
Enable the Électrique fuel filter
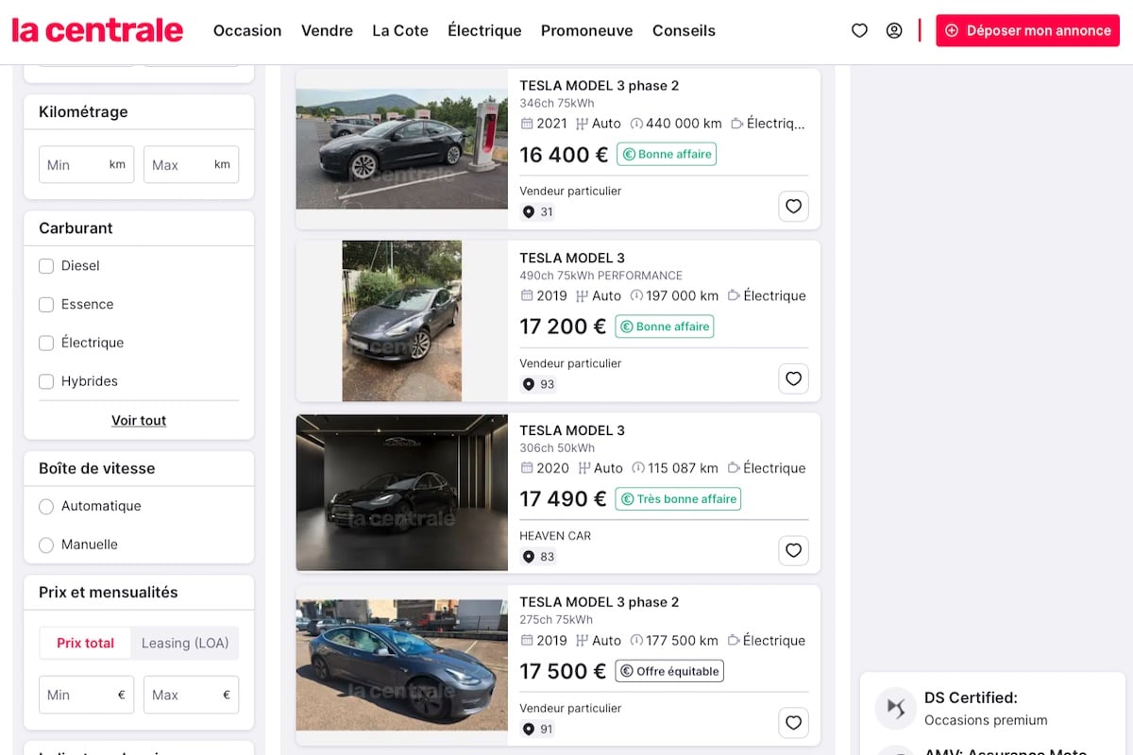(46, 344)
